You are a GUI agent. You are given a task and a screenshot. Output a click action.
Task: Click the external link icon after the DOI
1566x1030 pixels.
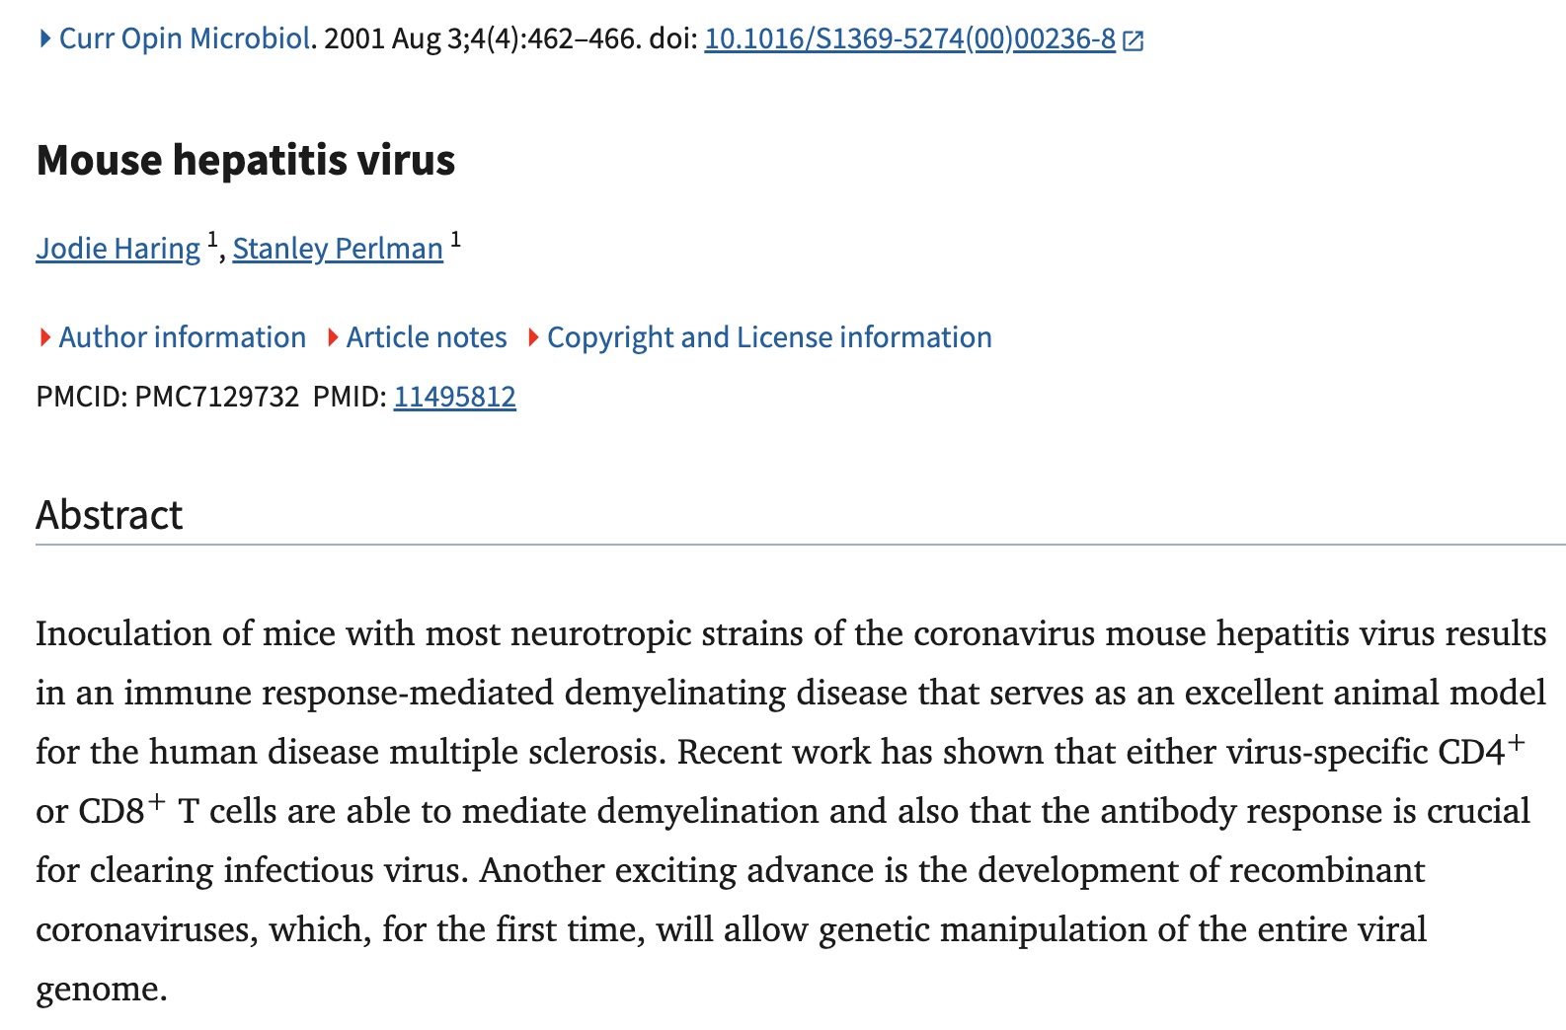pos(1134,40)
